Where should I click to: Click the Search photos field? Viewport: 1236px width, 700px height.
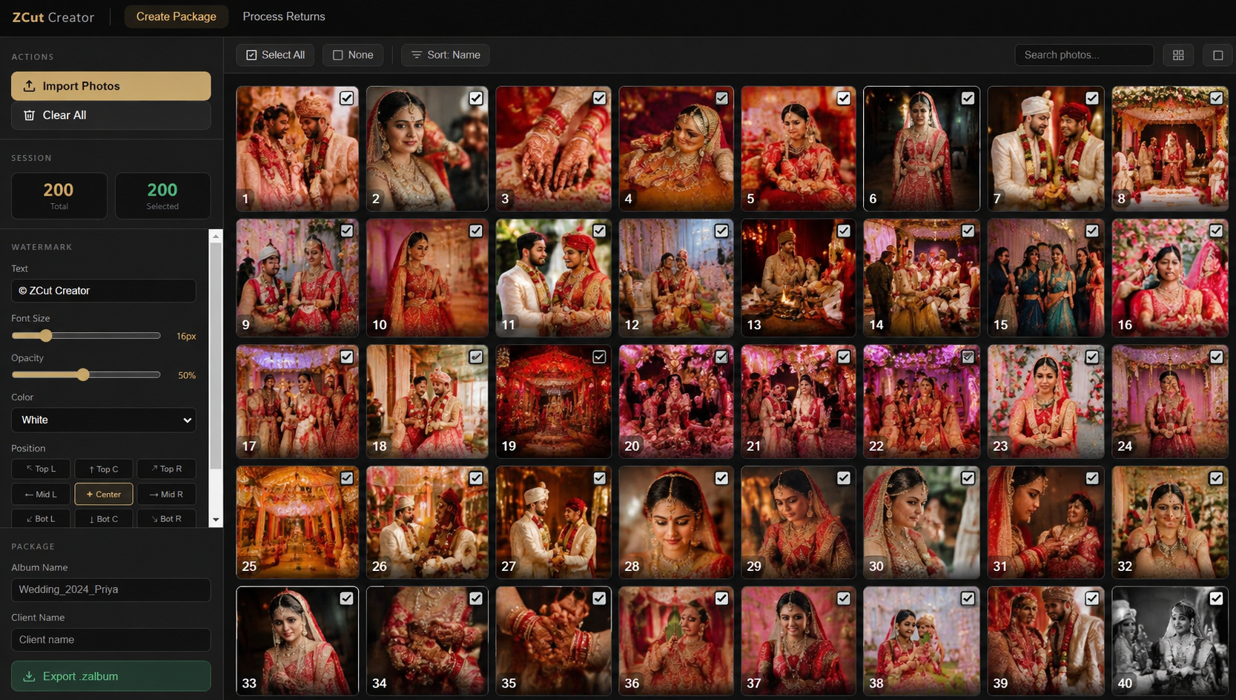1084,55
